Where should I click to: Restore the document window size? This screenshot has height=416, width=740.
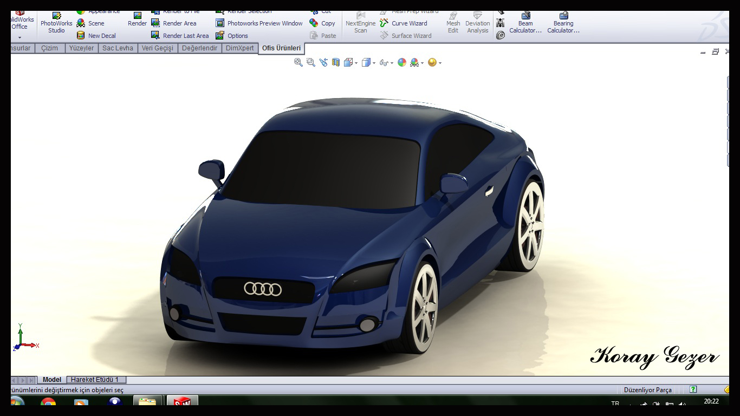click(715, 52)
